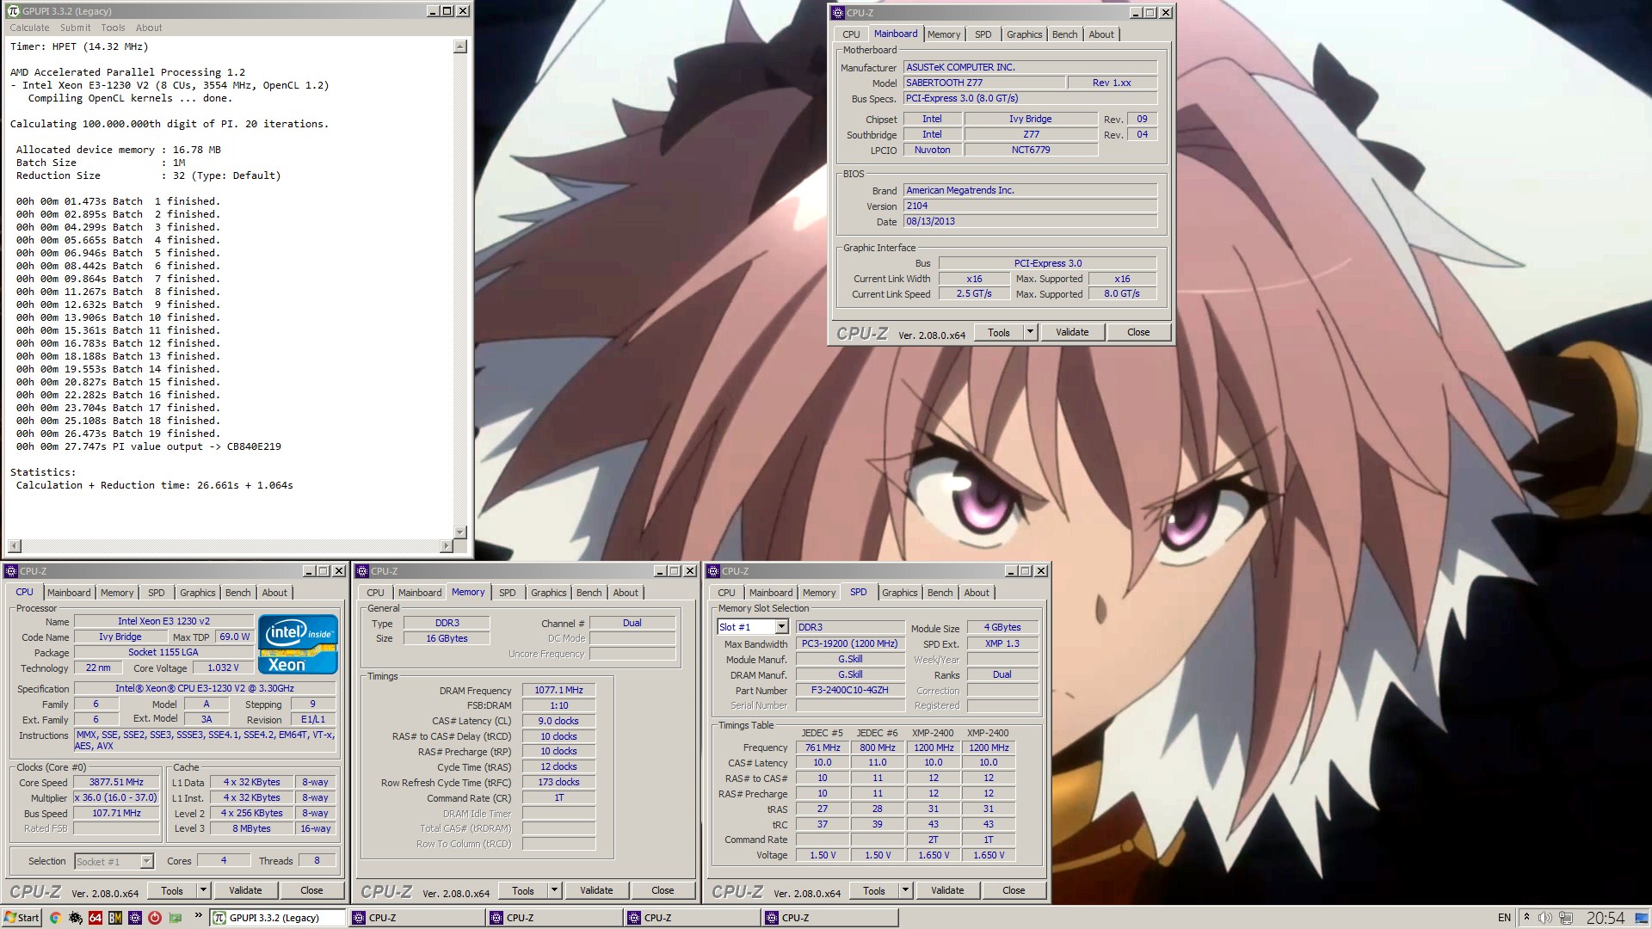
Task: Click the SPD CPU-Z window title icon
Action: point(714,571)
